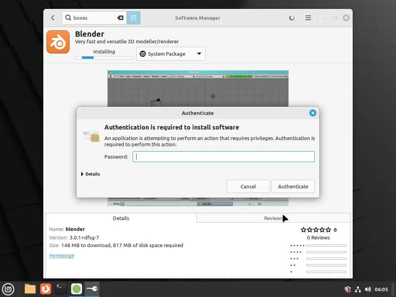The width and height of the screenshot is (396, 297).
Task: Open the Files folder icon in the taskbar
Action: 30,289
